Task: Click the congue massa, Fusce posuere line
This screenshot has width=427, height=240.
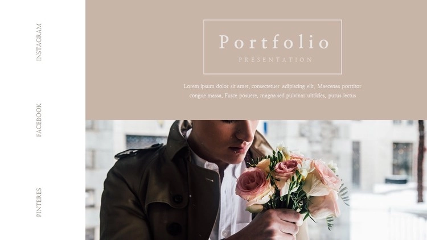Action: pyautogui.click(x=273, y=96)
